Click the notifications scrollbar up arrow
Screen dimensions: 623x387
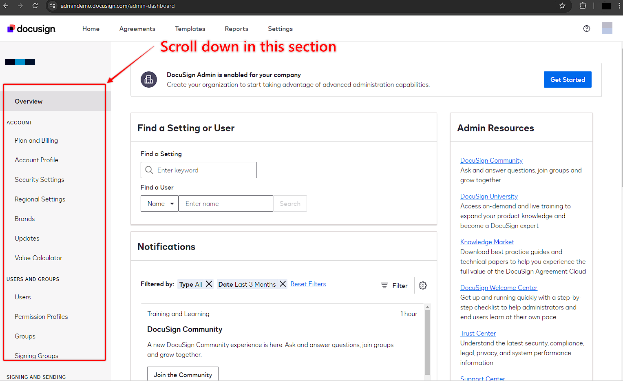[427, 307]
